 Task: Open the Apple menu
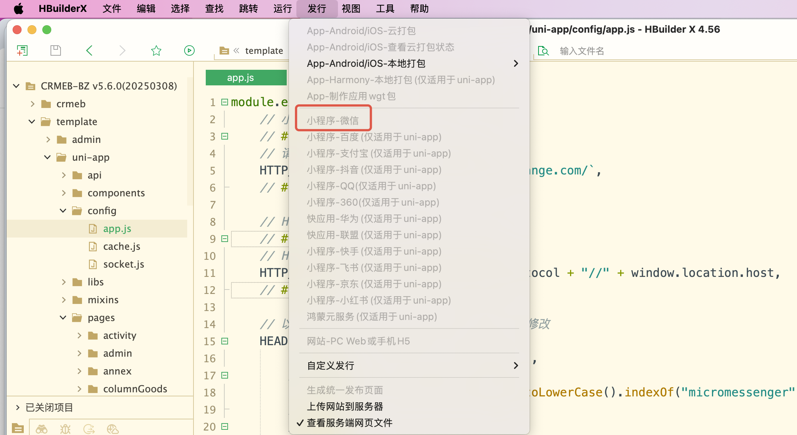pyautogui.click(x=18, y=9)
